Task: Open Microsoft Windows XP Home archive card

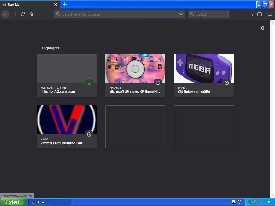Action: point(135,75)
